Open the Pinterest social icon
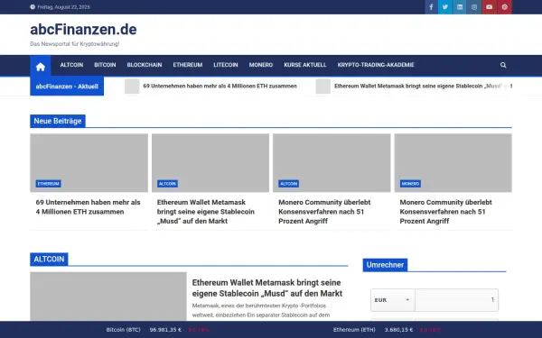Screen dimensions: 542x338 point(505,7)
